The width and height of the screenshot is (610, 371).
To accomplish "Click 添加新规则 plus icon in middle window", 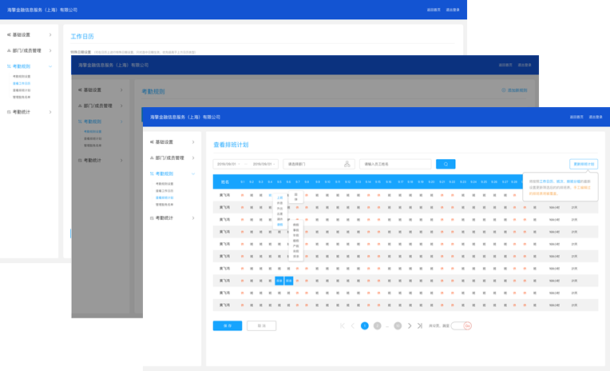I will pyautogui.click(x=503, y=90).
